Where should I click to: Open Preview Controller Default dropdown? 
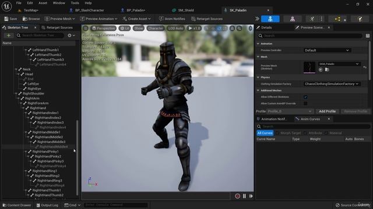(327, 51)
